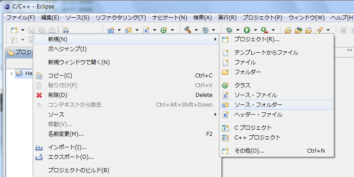
Task: Click the Save toolbar icon
Action: tap(31, 30)
